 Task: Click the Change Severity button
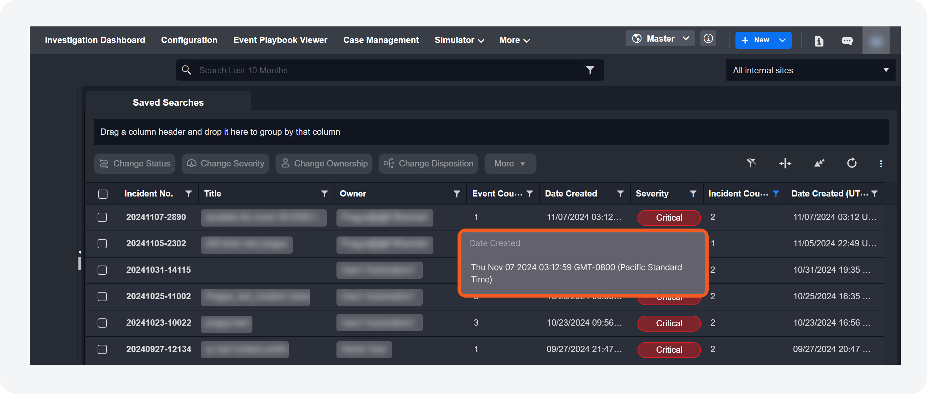[226, 164]
